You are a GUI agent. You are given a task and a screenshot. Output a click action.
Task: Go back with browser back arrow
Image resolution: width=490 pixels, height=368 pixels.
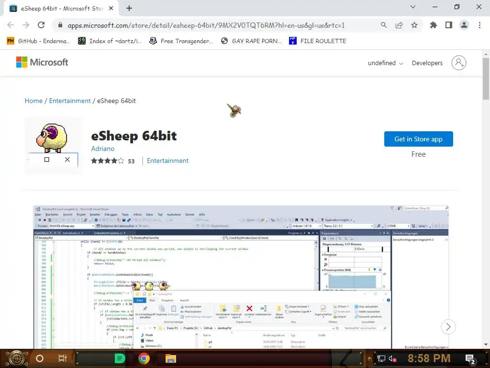tap(11, 25)
